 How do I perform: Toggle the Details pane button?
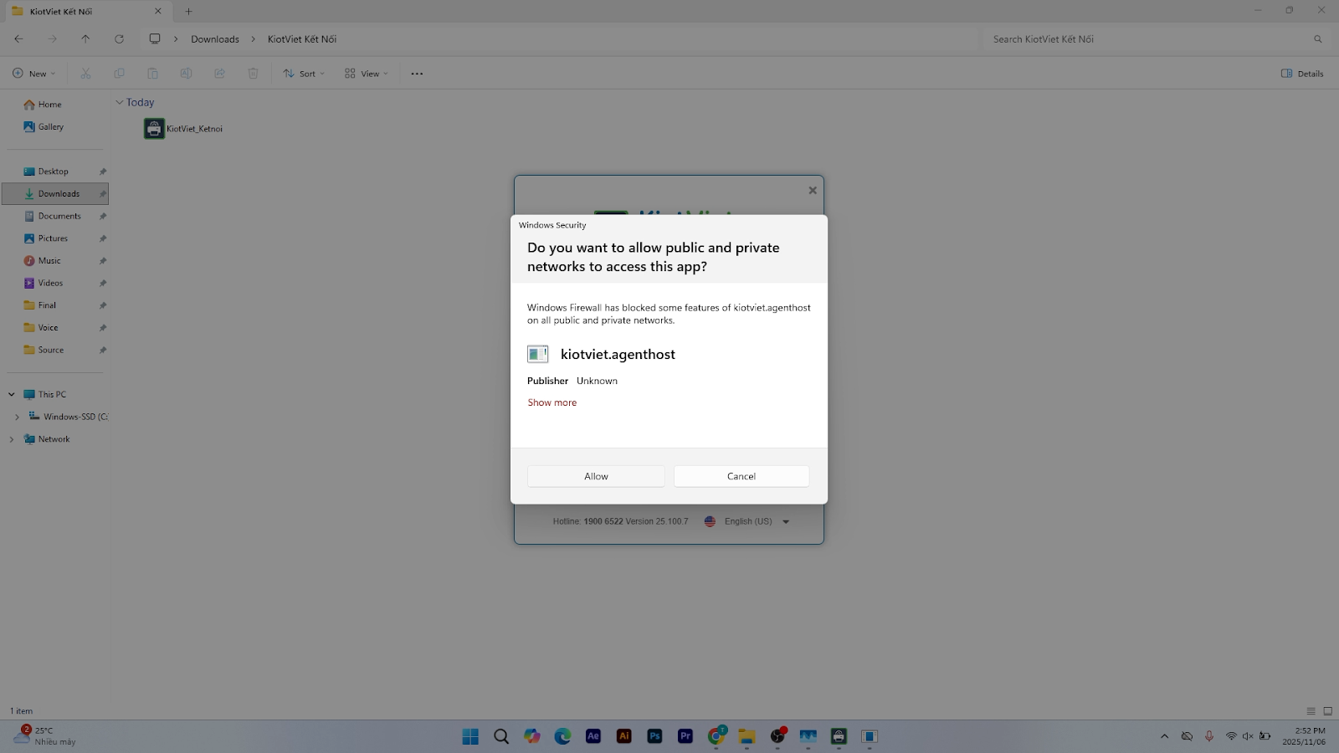tap(1302, 74)
